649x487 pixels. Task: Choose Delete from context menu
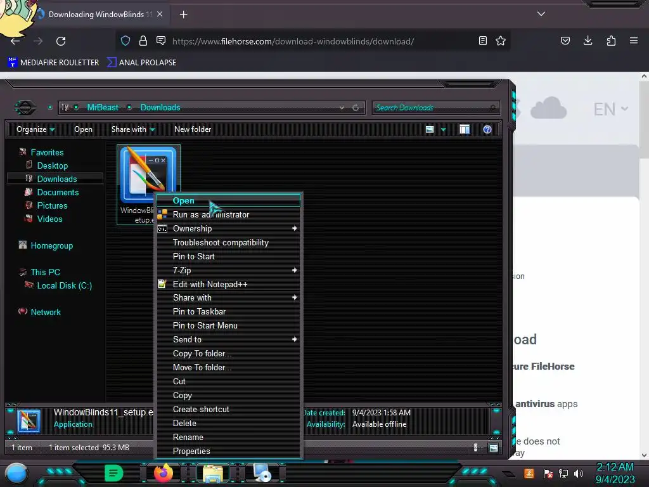(228, 423)
